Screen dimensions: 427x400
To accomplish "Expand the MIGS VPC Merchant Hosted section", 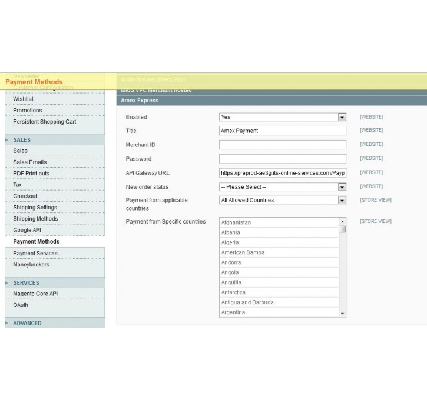I will point(272,91).
